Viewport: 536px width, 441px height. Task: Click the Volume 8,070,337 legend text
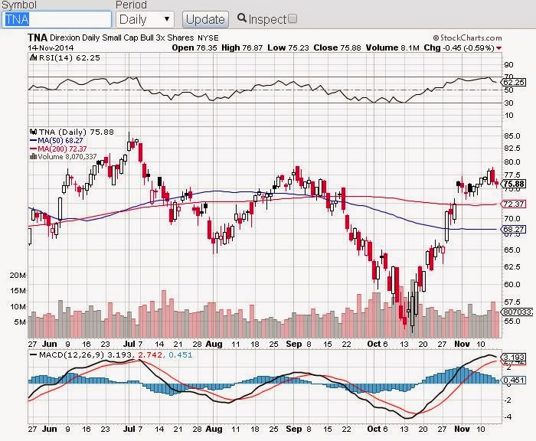pyautogui.click(x=67, y=157)
